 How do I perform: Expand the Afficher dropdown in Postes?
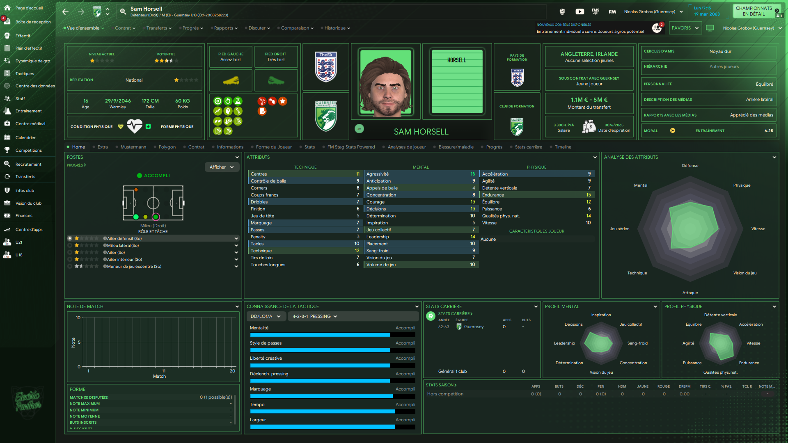(222, 167)
